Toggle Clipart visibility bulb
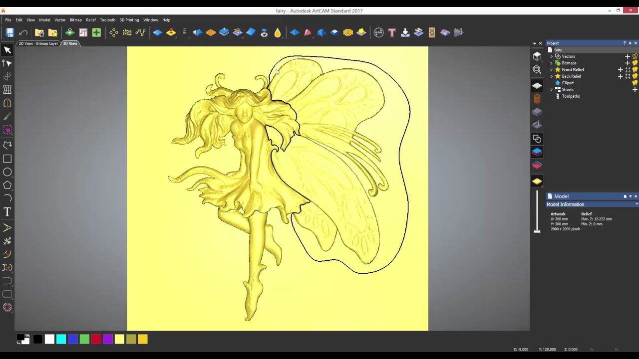 click(635, 83)
